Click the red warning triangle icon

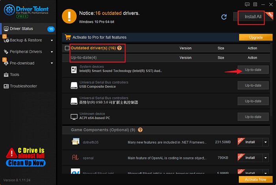click(11, 153)
